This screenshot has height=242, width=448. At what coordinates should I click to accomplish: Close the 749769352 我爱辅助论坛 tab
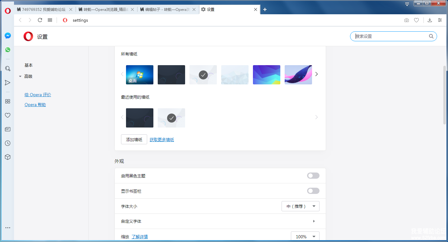tap(71, 9)
